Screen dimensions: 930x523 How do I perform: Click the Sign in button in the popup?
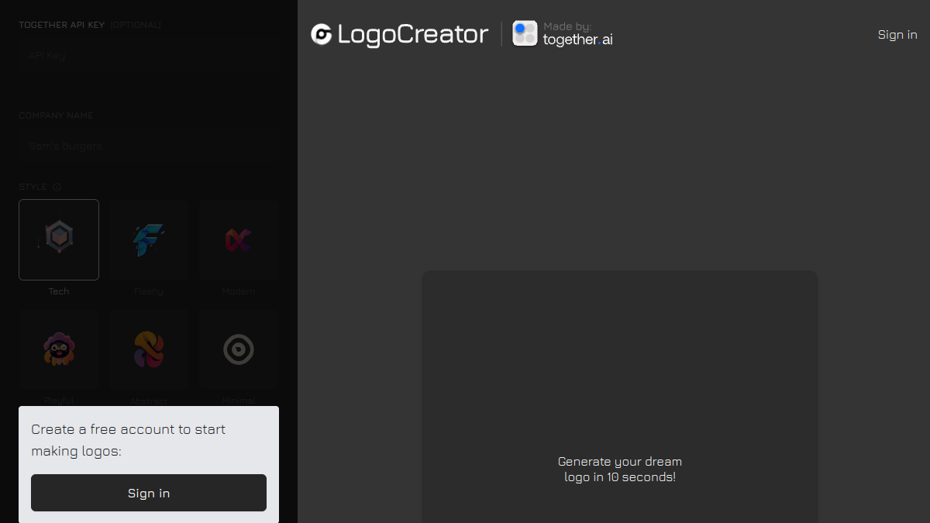pyautogui.click(x=149, y=493)
